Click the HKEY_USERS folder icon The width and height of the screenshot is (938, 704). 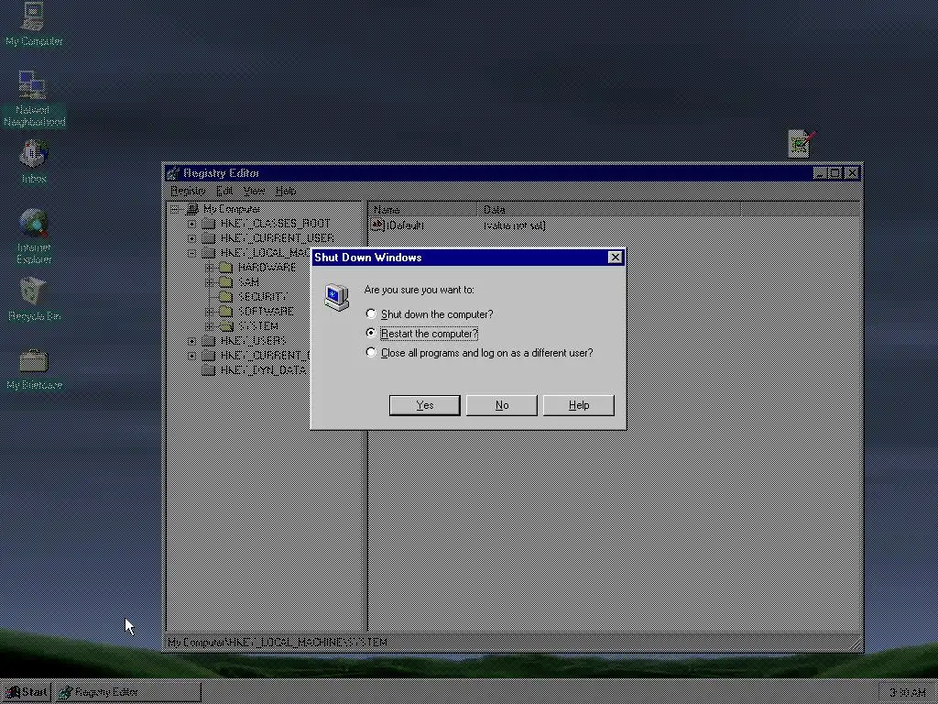click(x=208, y=341)
